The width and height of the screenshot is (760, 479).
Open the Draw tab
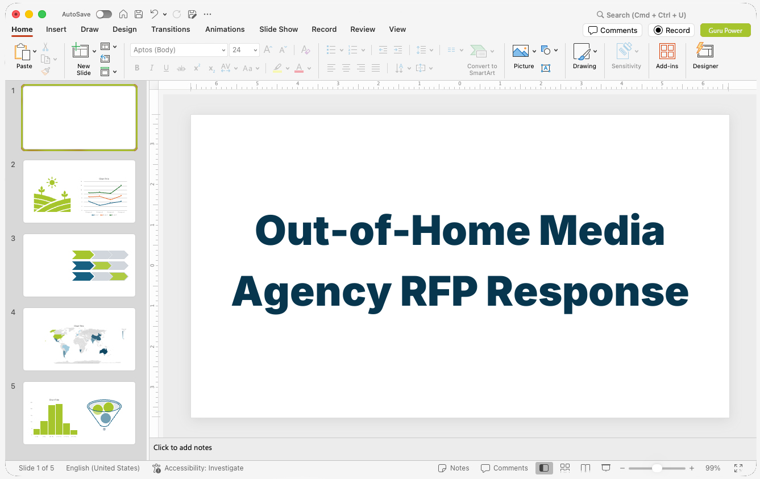click(89, 30)
